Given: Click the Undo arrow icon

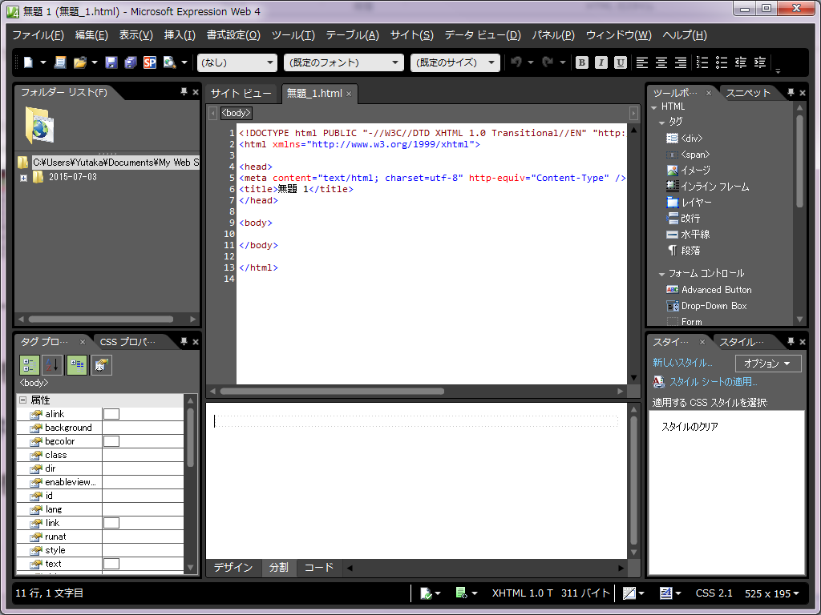Looking at the screenshot, I should 517,62.
